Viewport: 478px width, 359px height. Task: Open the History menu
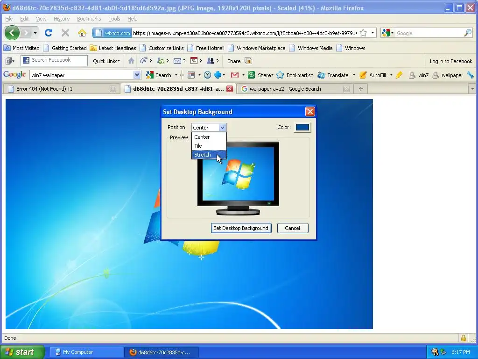coord(62,19)
